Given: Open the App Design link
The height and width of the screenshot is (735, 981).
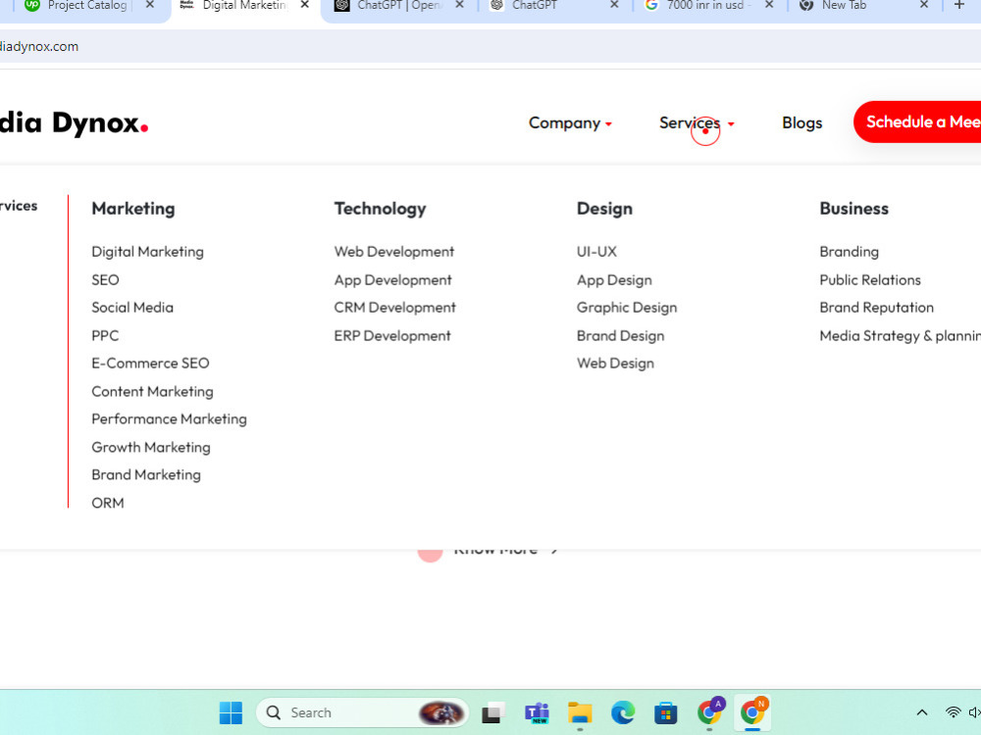Looking at the screenshot, I should pos(614,280).
